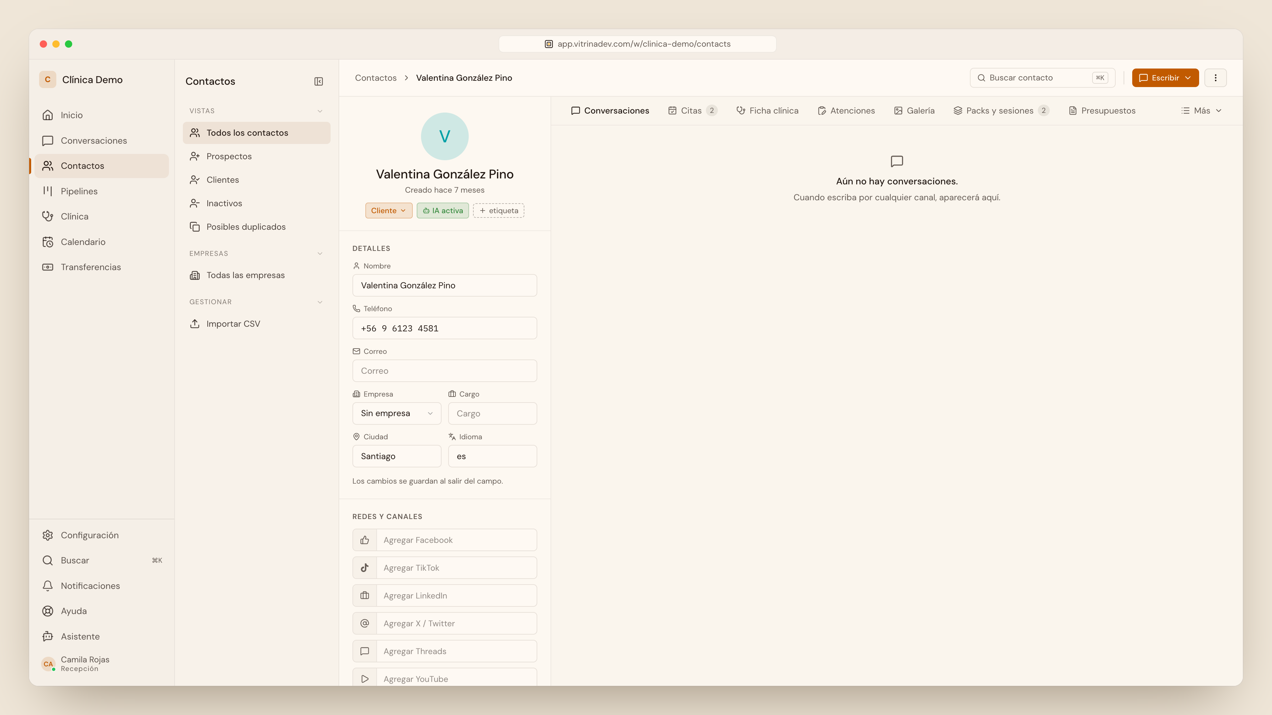Viewport: 1272px width, 715px height.
Task: Open the Ayuda lifebuoy icon
Action: 47,611
